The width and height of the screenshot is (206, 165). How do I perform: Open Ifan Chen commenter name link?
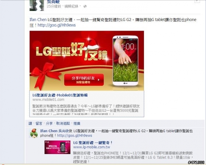click(x=49, y=131)
